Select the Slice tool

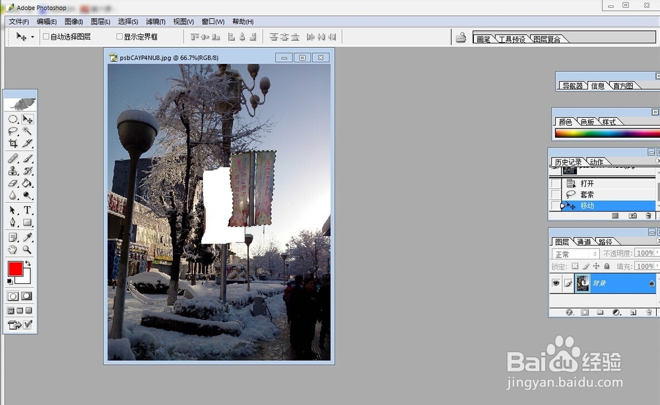point(27,144)
